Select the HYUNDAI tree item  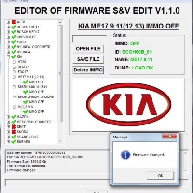point(24,52)
